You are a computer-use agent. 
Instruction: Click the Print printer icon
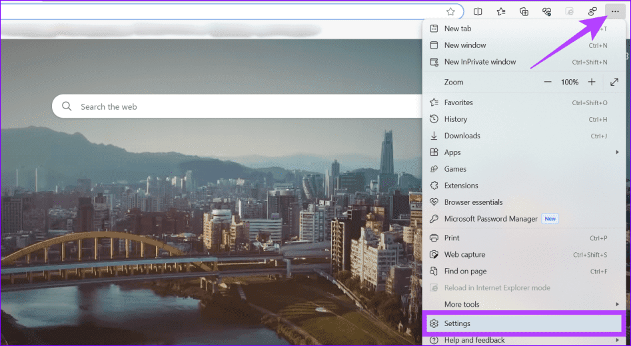pos(434,238)
